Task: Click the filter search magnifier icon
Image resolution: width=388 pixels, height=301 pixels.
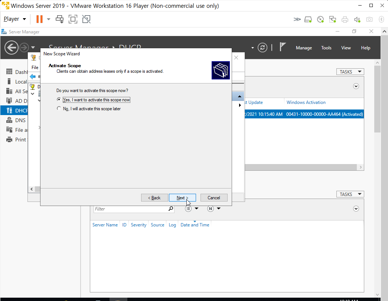Action: coord(171,209)
